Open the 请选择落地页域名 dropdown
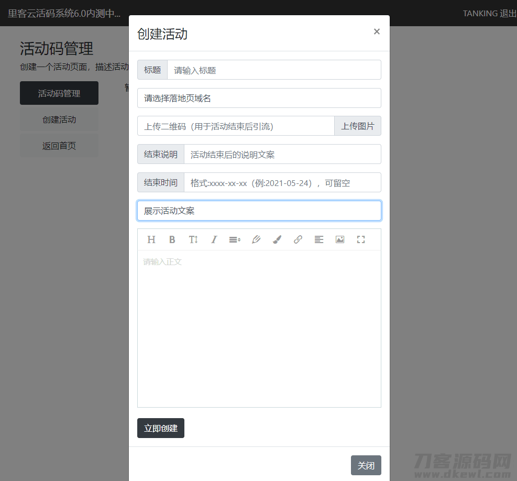This screenshot has height=481, width=517. coord(259,97)
